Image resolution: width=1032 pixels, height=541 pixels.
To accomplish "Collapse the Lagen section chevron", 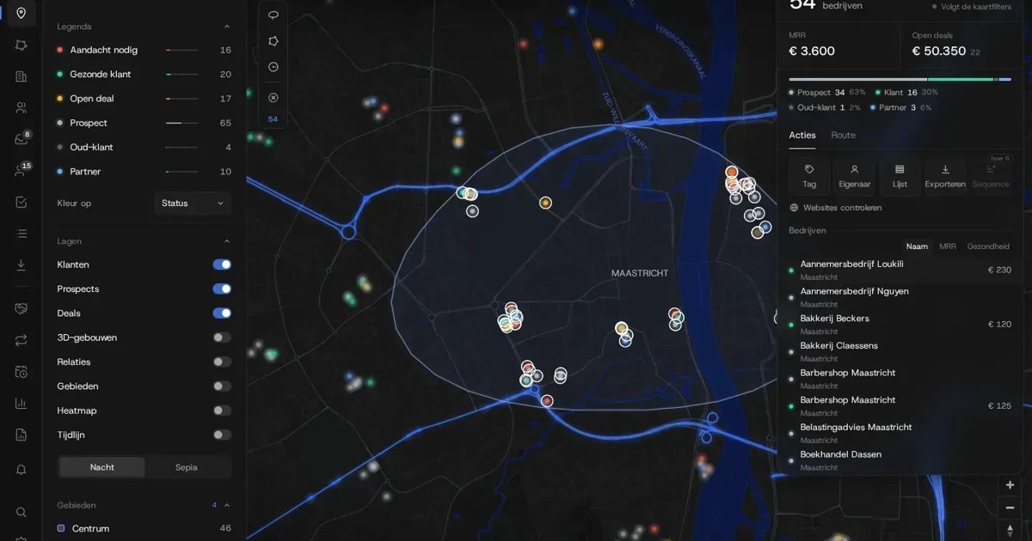I will [226, 241].
